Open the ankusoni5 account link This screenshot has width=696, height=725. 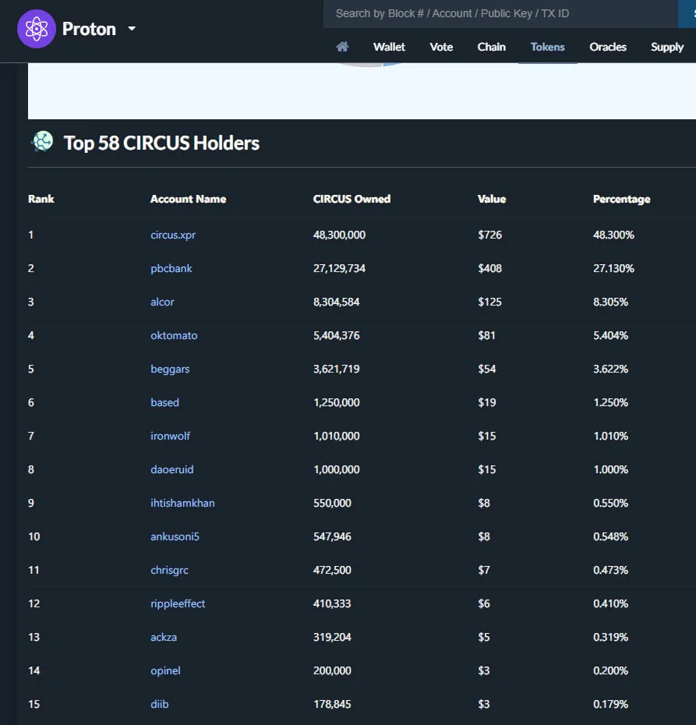tap(175, 536)
